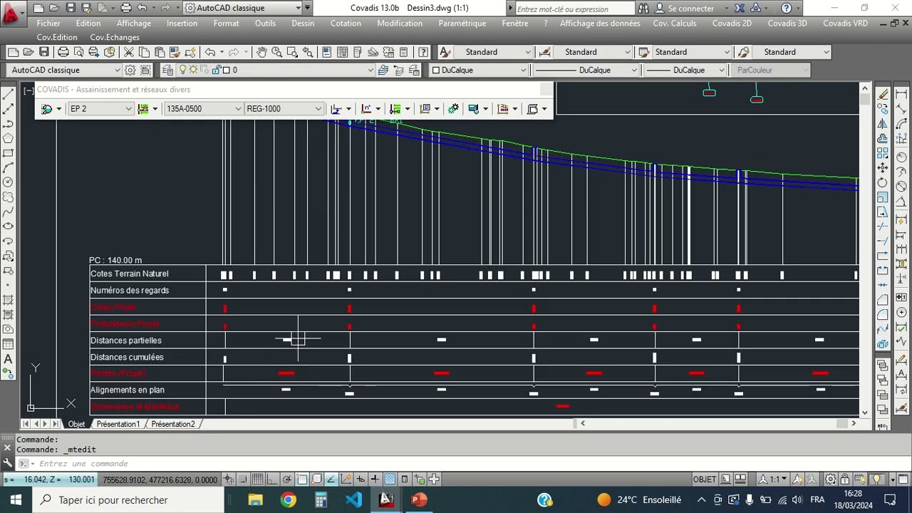
Task: Switch to the Présentation2 tab
Action: coord(172,424)
